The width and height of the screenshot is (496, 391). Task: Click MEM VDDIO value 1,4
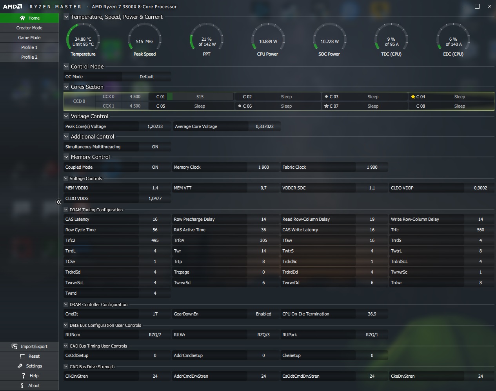point(155,188)
